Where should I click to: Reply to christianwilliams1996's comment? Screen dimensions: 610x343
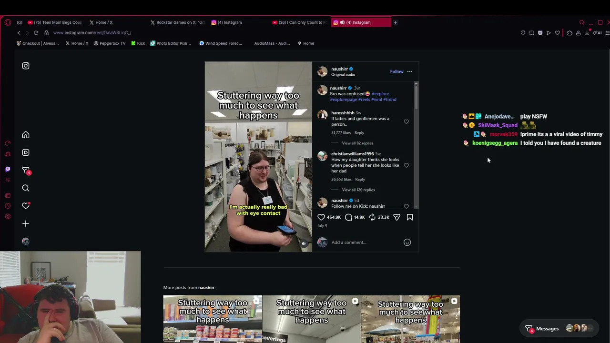360,180
